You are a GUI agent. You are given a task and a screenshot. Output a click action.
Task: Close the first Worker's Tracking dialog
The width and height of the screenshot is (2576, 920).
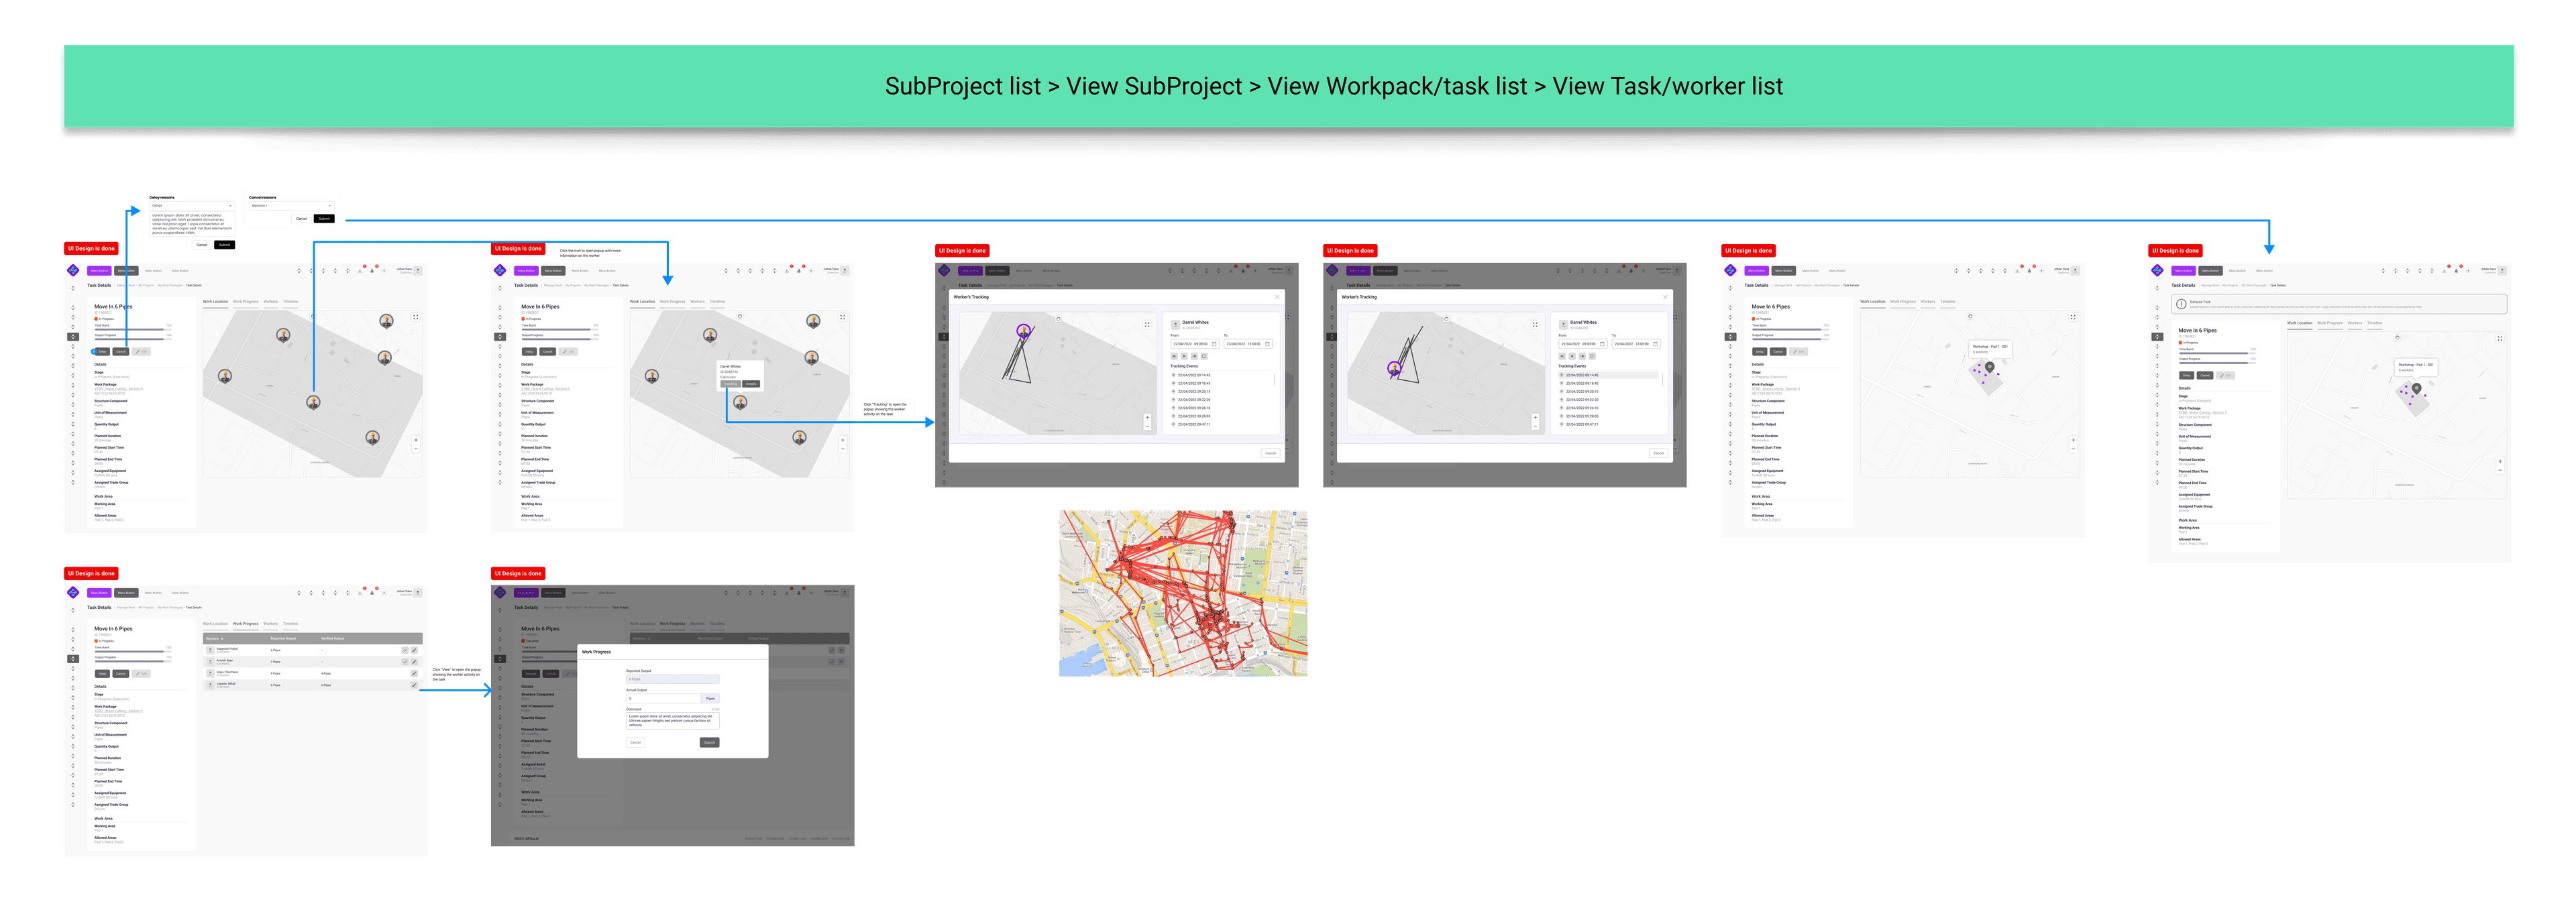click(1278, 297)
